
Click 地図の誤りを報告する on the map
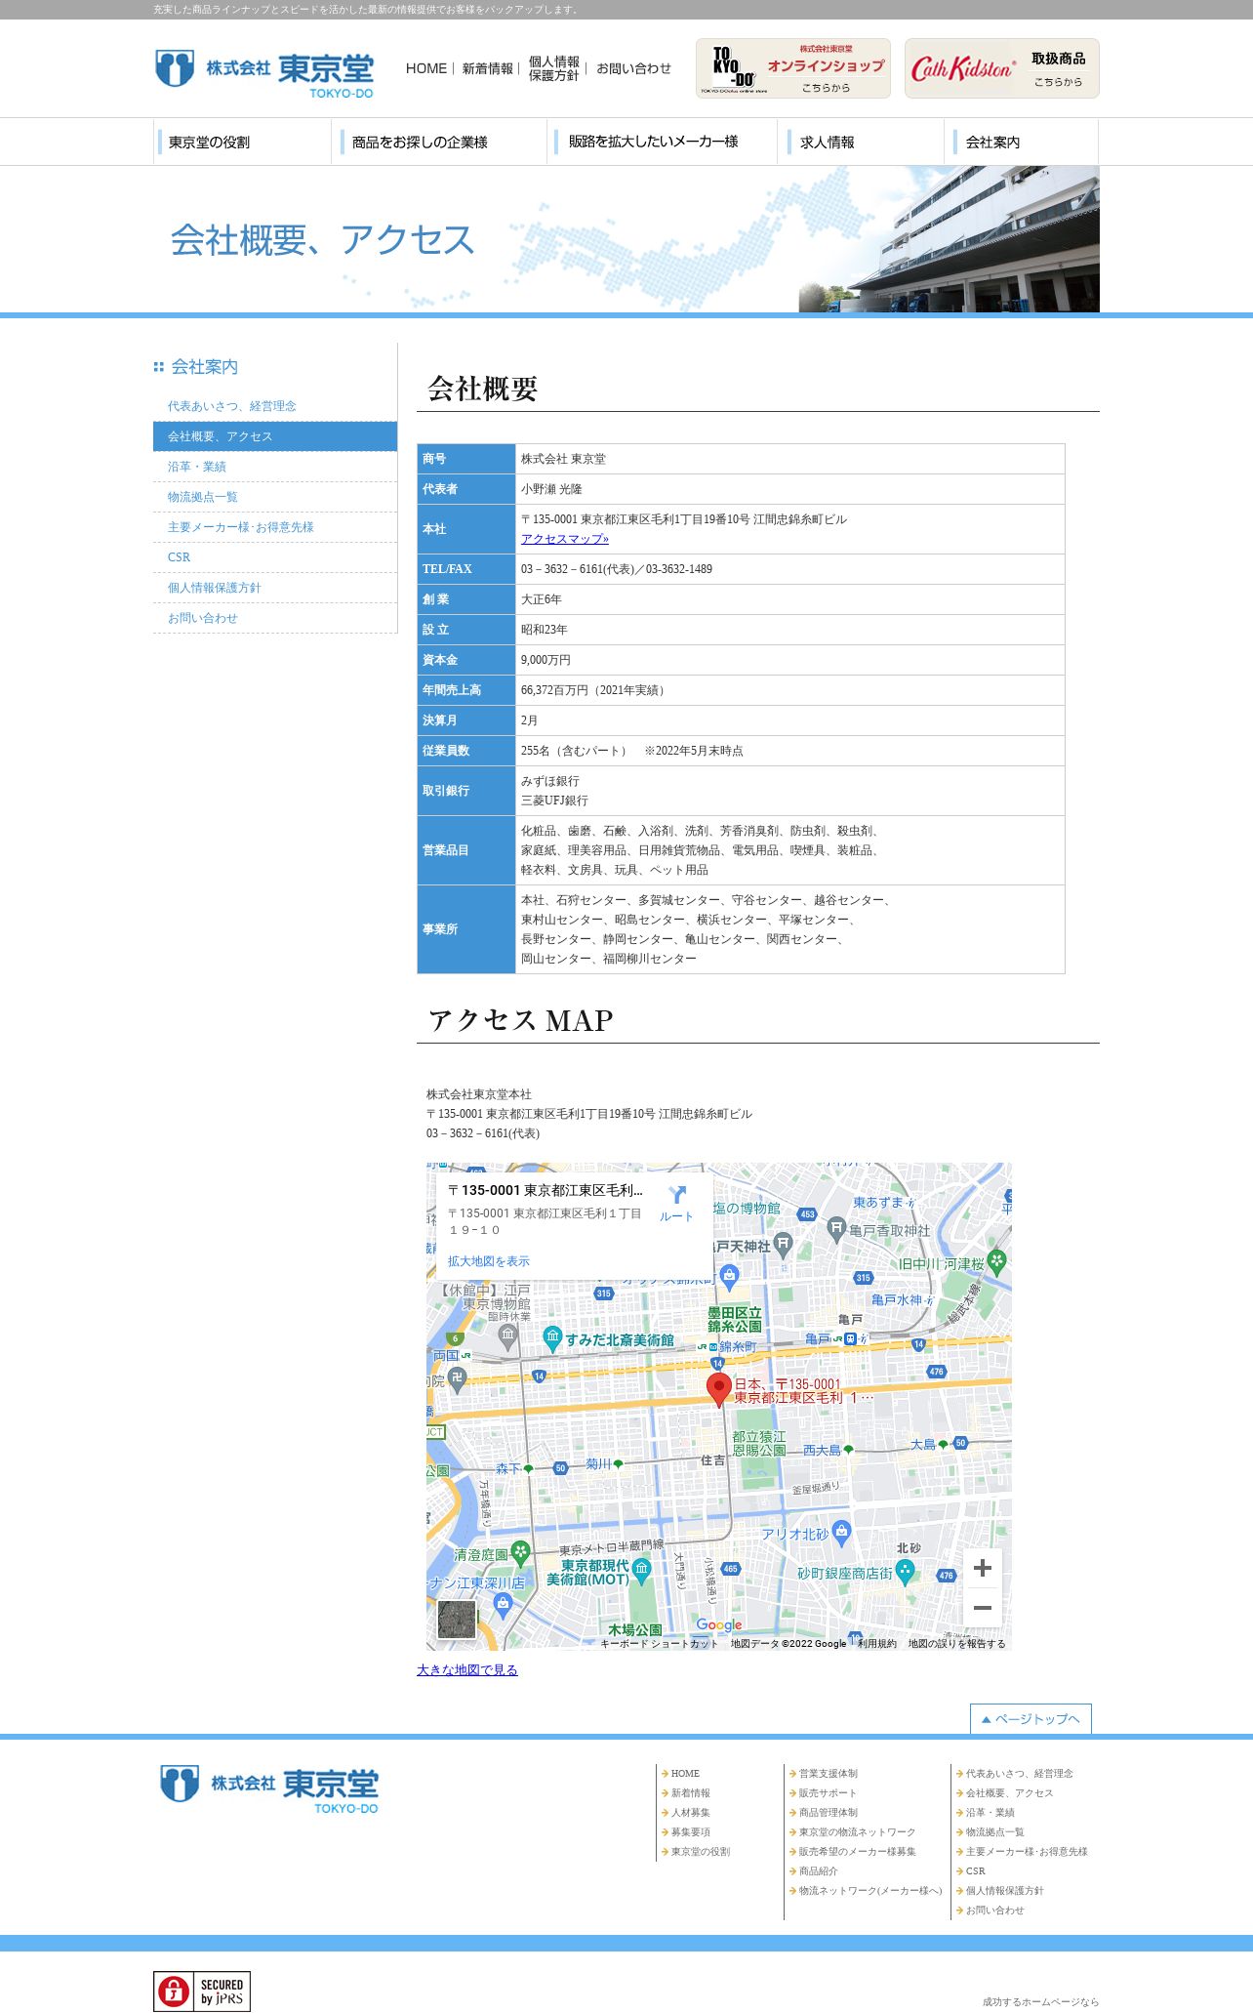point(956,1643)
